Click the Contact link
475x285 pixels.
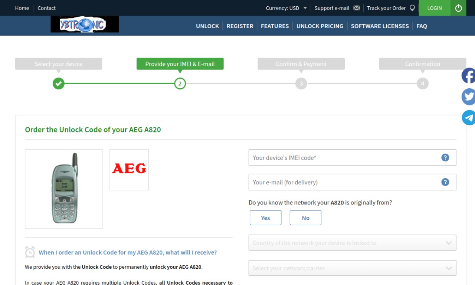tap(46, 8)
